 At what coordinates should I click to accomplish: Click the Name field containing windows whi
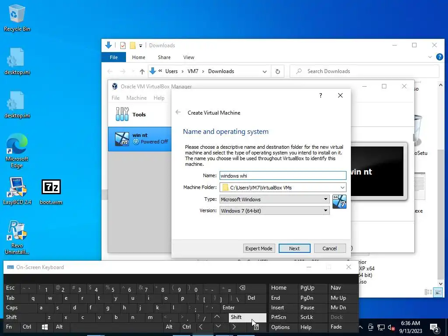283,176
